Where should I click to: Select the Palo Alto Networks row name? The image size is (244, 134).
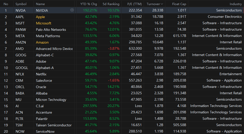[x=51, y=30]
